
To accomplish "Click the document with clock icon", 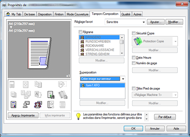I will [x=51, y=104].
